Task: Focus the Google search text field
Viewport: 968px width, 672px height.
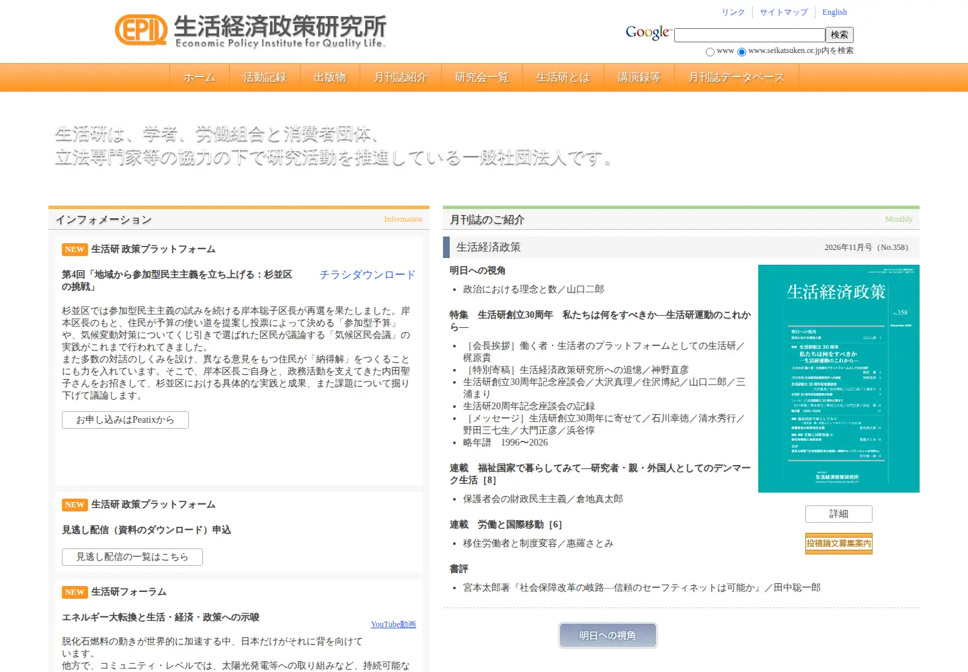Action: click(x=750, y=35)
